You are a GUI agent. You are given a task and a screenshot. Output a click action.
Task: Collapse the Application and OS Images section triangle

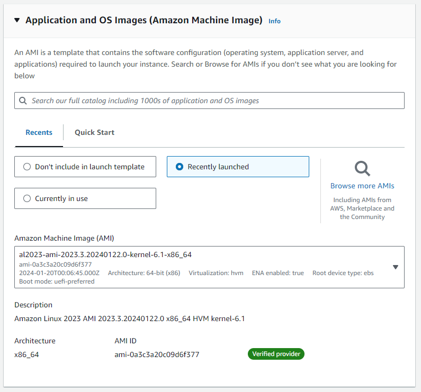click(17, 21)
